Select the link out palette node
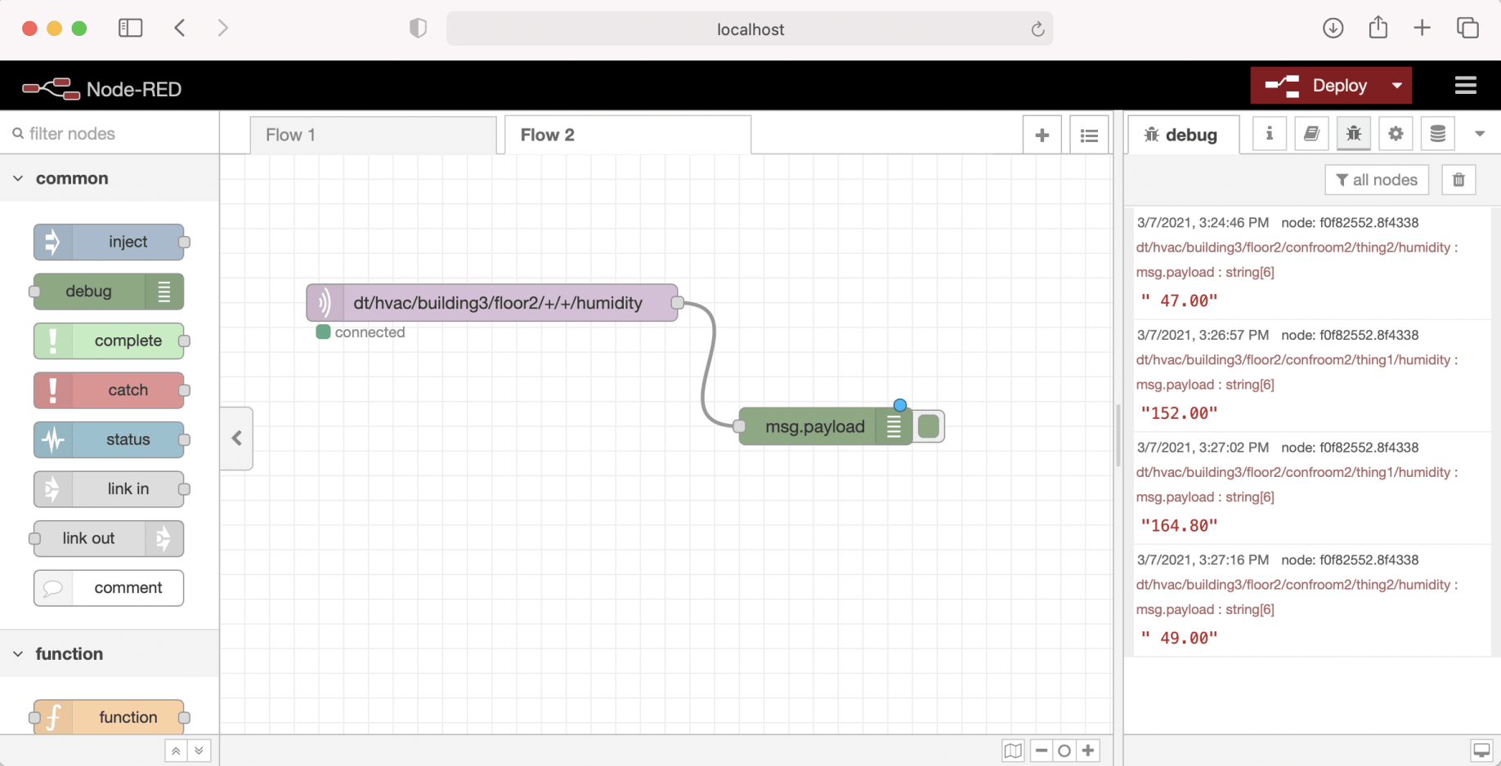 pos(109,538)
